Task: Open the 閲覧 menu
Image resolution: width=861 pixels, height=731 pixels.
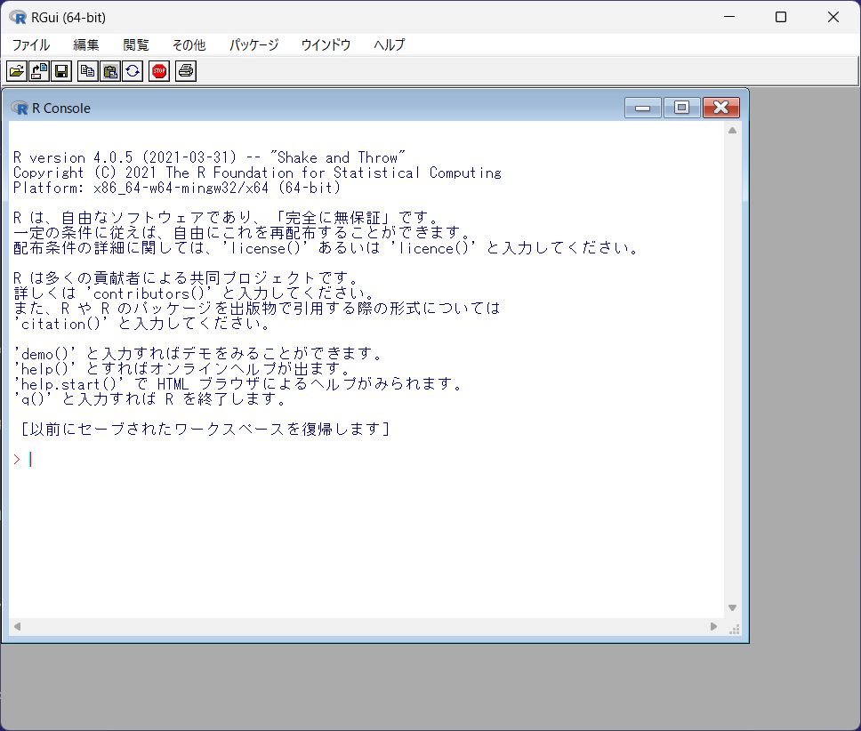Action: (x=136, y=44)
